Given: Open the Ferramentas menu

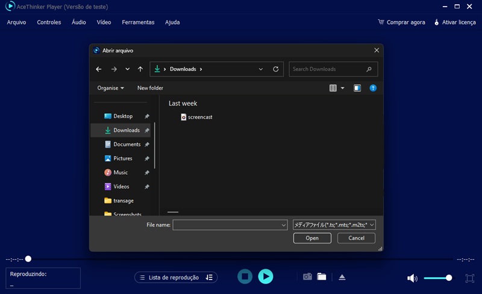Looking at the screenshot, I should [138, 22].
